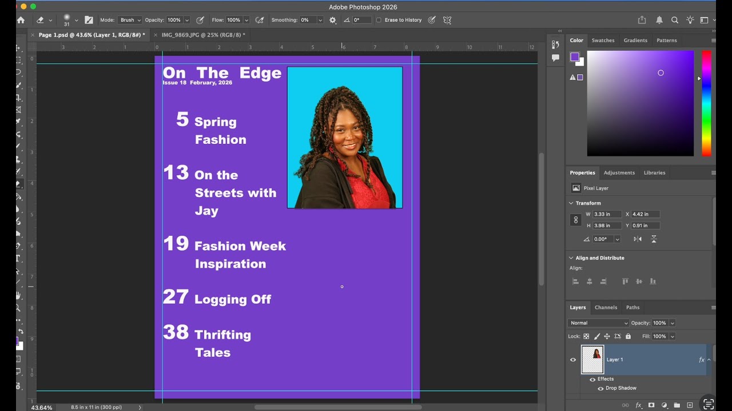
Task: Open the Search magnifier icon
Action: (675, 20)
